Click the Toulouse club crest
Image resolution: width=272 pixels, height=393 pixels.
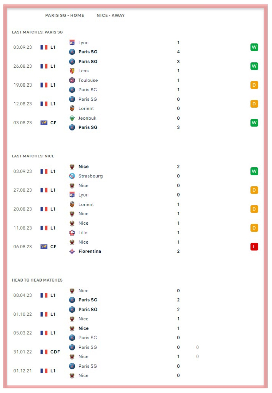[72, 80]
